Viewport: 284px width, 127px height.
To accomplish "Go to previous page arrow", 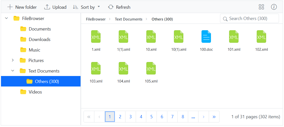I will click(x=99, y=117).
